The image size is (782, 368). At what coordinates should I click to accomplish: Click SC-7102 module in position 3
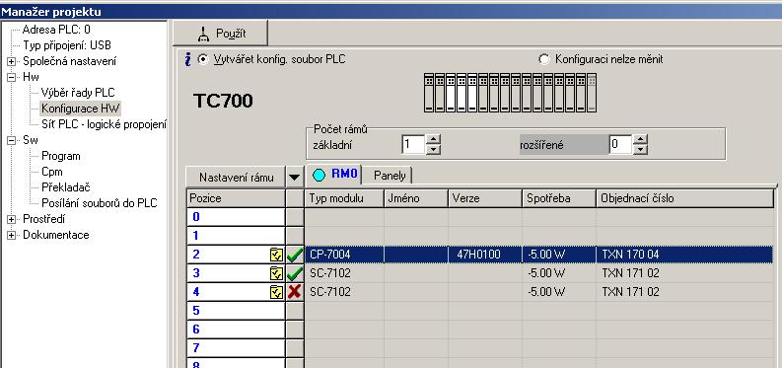pos(344,273)
